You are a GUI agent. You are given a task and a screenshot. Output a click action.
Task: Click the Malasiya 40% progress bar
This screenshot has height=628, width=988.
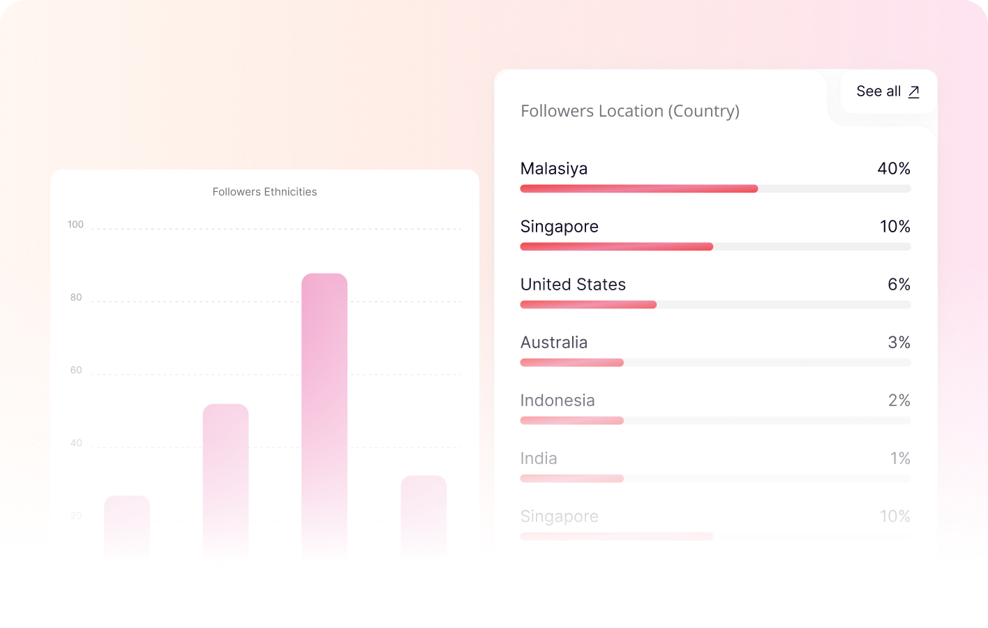point(715,188)
